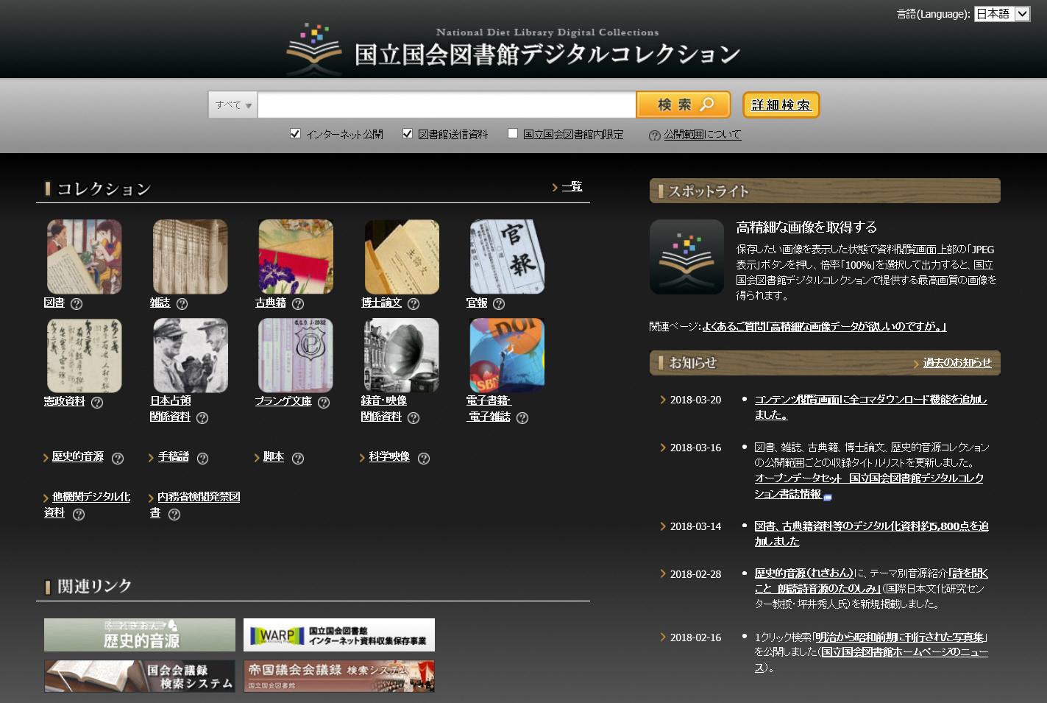Click the help icon next to 雑誌
Screen dimensions: 1047x703
point(182,303)
